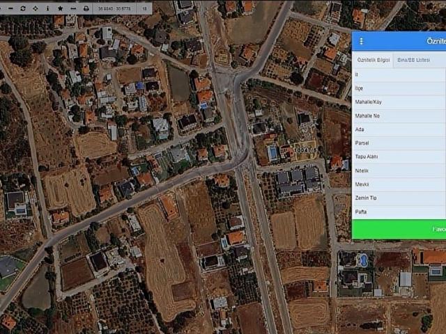446x334 pixels.
Task: Click the dash icon between star and print
Action: (x=72, y=8)
